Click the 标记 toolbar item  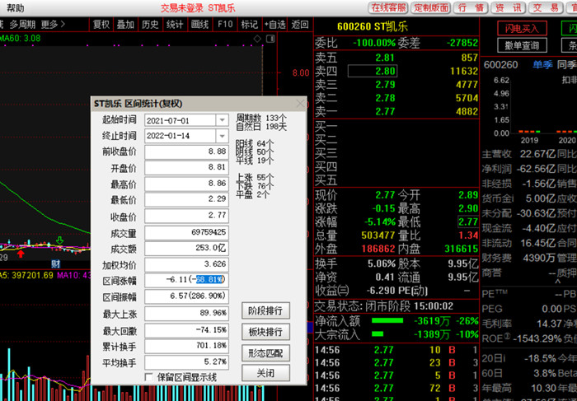coord(250,25)
